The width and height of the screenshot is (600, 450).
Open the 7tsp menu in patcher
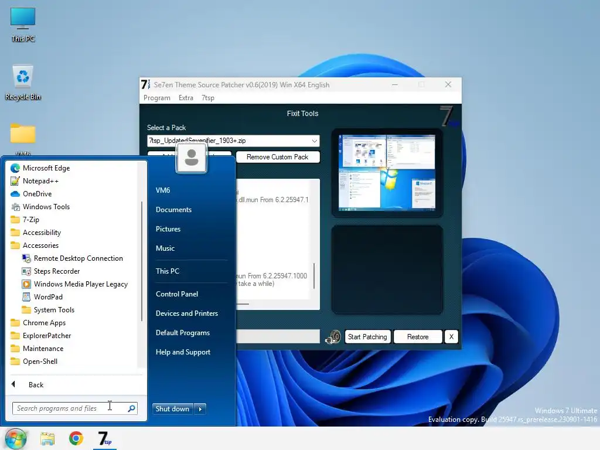click(x=208, y=98)
